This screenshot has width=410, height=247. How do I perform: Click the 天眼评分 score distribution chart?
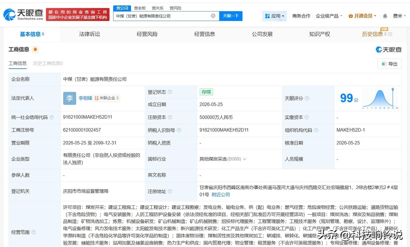point(380,98)
